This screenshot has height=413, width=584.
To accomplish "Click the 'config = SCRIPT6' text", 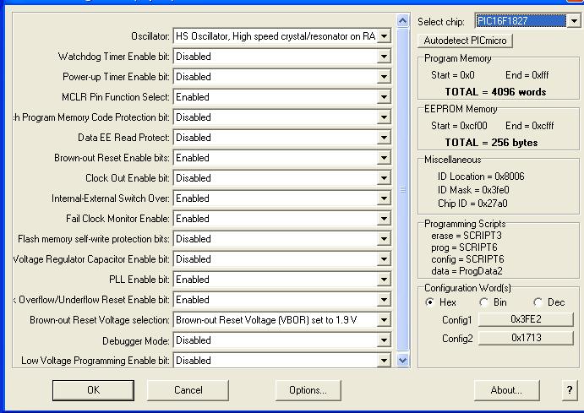I will pyautogui.click(x=467, y=259).
